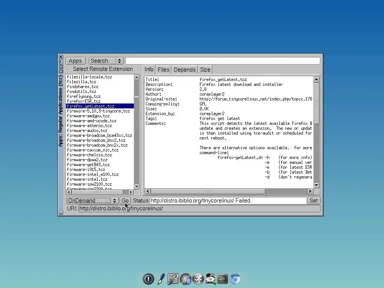Click info pane scroll-left arrow
Screen dimensions: 384x288
(148, 191)
